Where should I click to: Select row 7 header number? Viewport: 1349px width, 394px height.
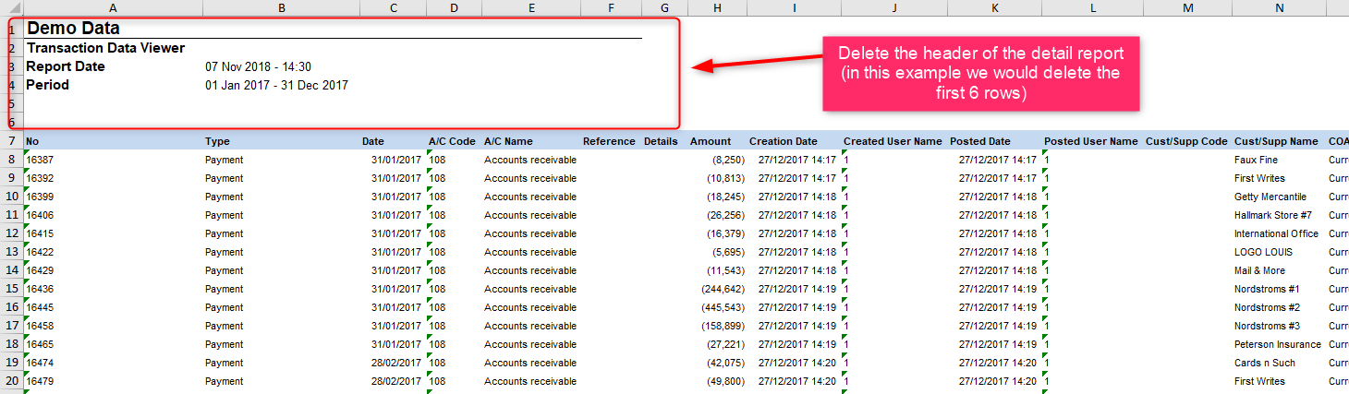11,141
